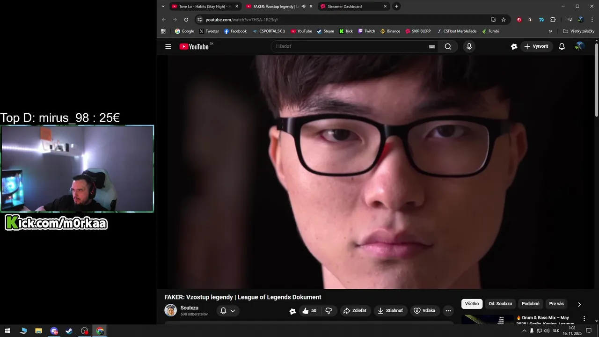Open the Chrome profile avatar

click(x=581, y=20)
